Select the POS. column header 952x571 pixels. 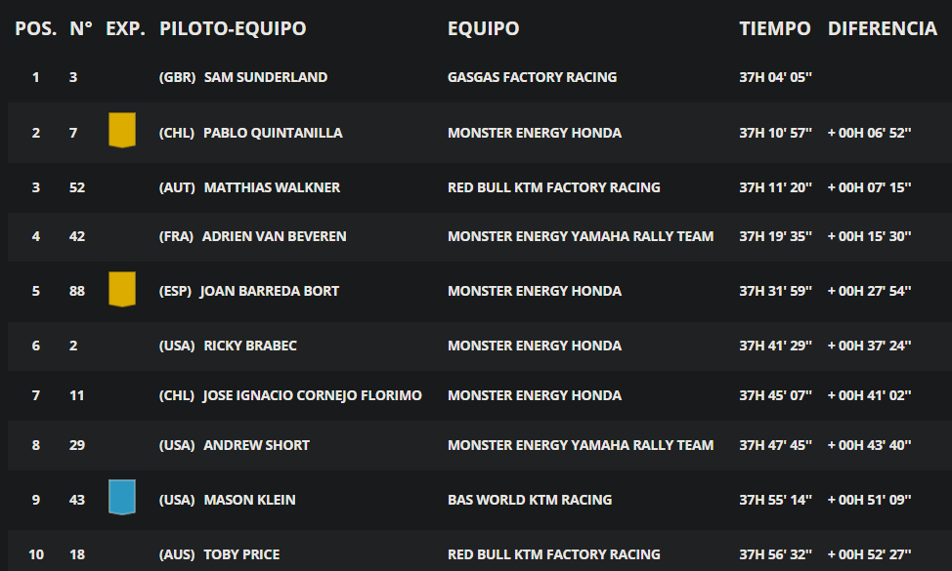click(36, 28)
